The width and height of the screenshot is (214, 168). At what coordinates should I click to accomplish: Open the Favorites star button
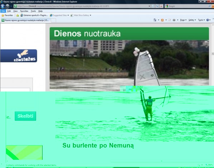click(x=7, y=15)
